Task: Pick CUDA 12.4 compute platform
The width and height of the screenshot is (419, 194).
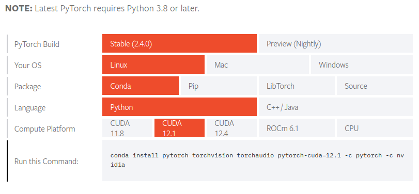Action: pyautogui.click(x=231, y=128)
